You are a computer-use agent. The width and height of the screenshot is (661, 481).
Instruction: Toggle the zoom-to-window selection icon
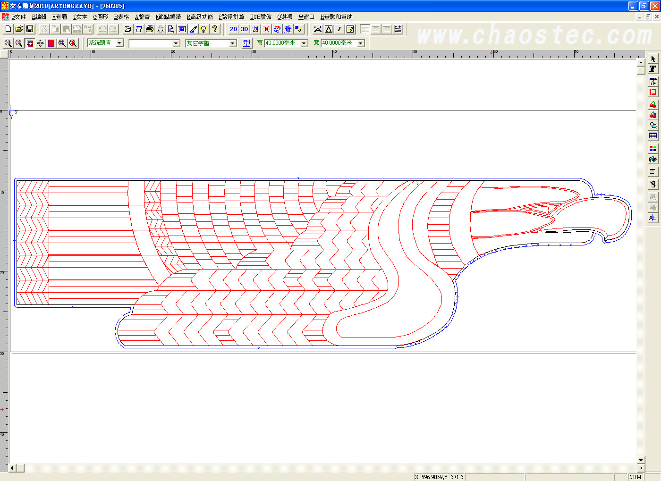30,43
